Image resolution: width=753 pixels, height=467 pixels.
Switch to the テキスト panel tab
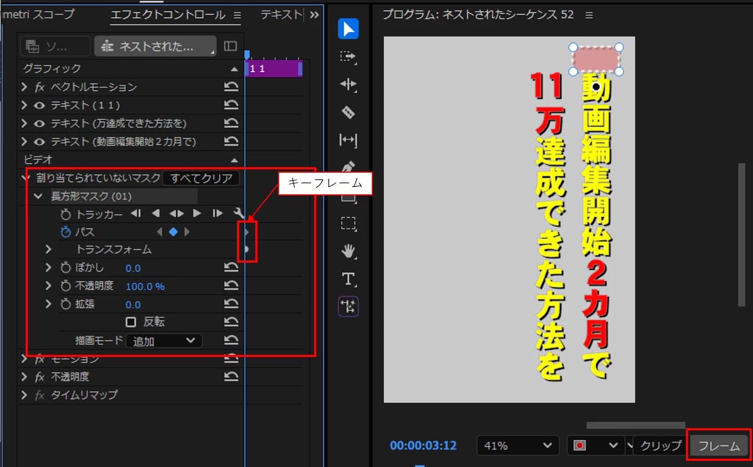click(281, 15)
